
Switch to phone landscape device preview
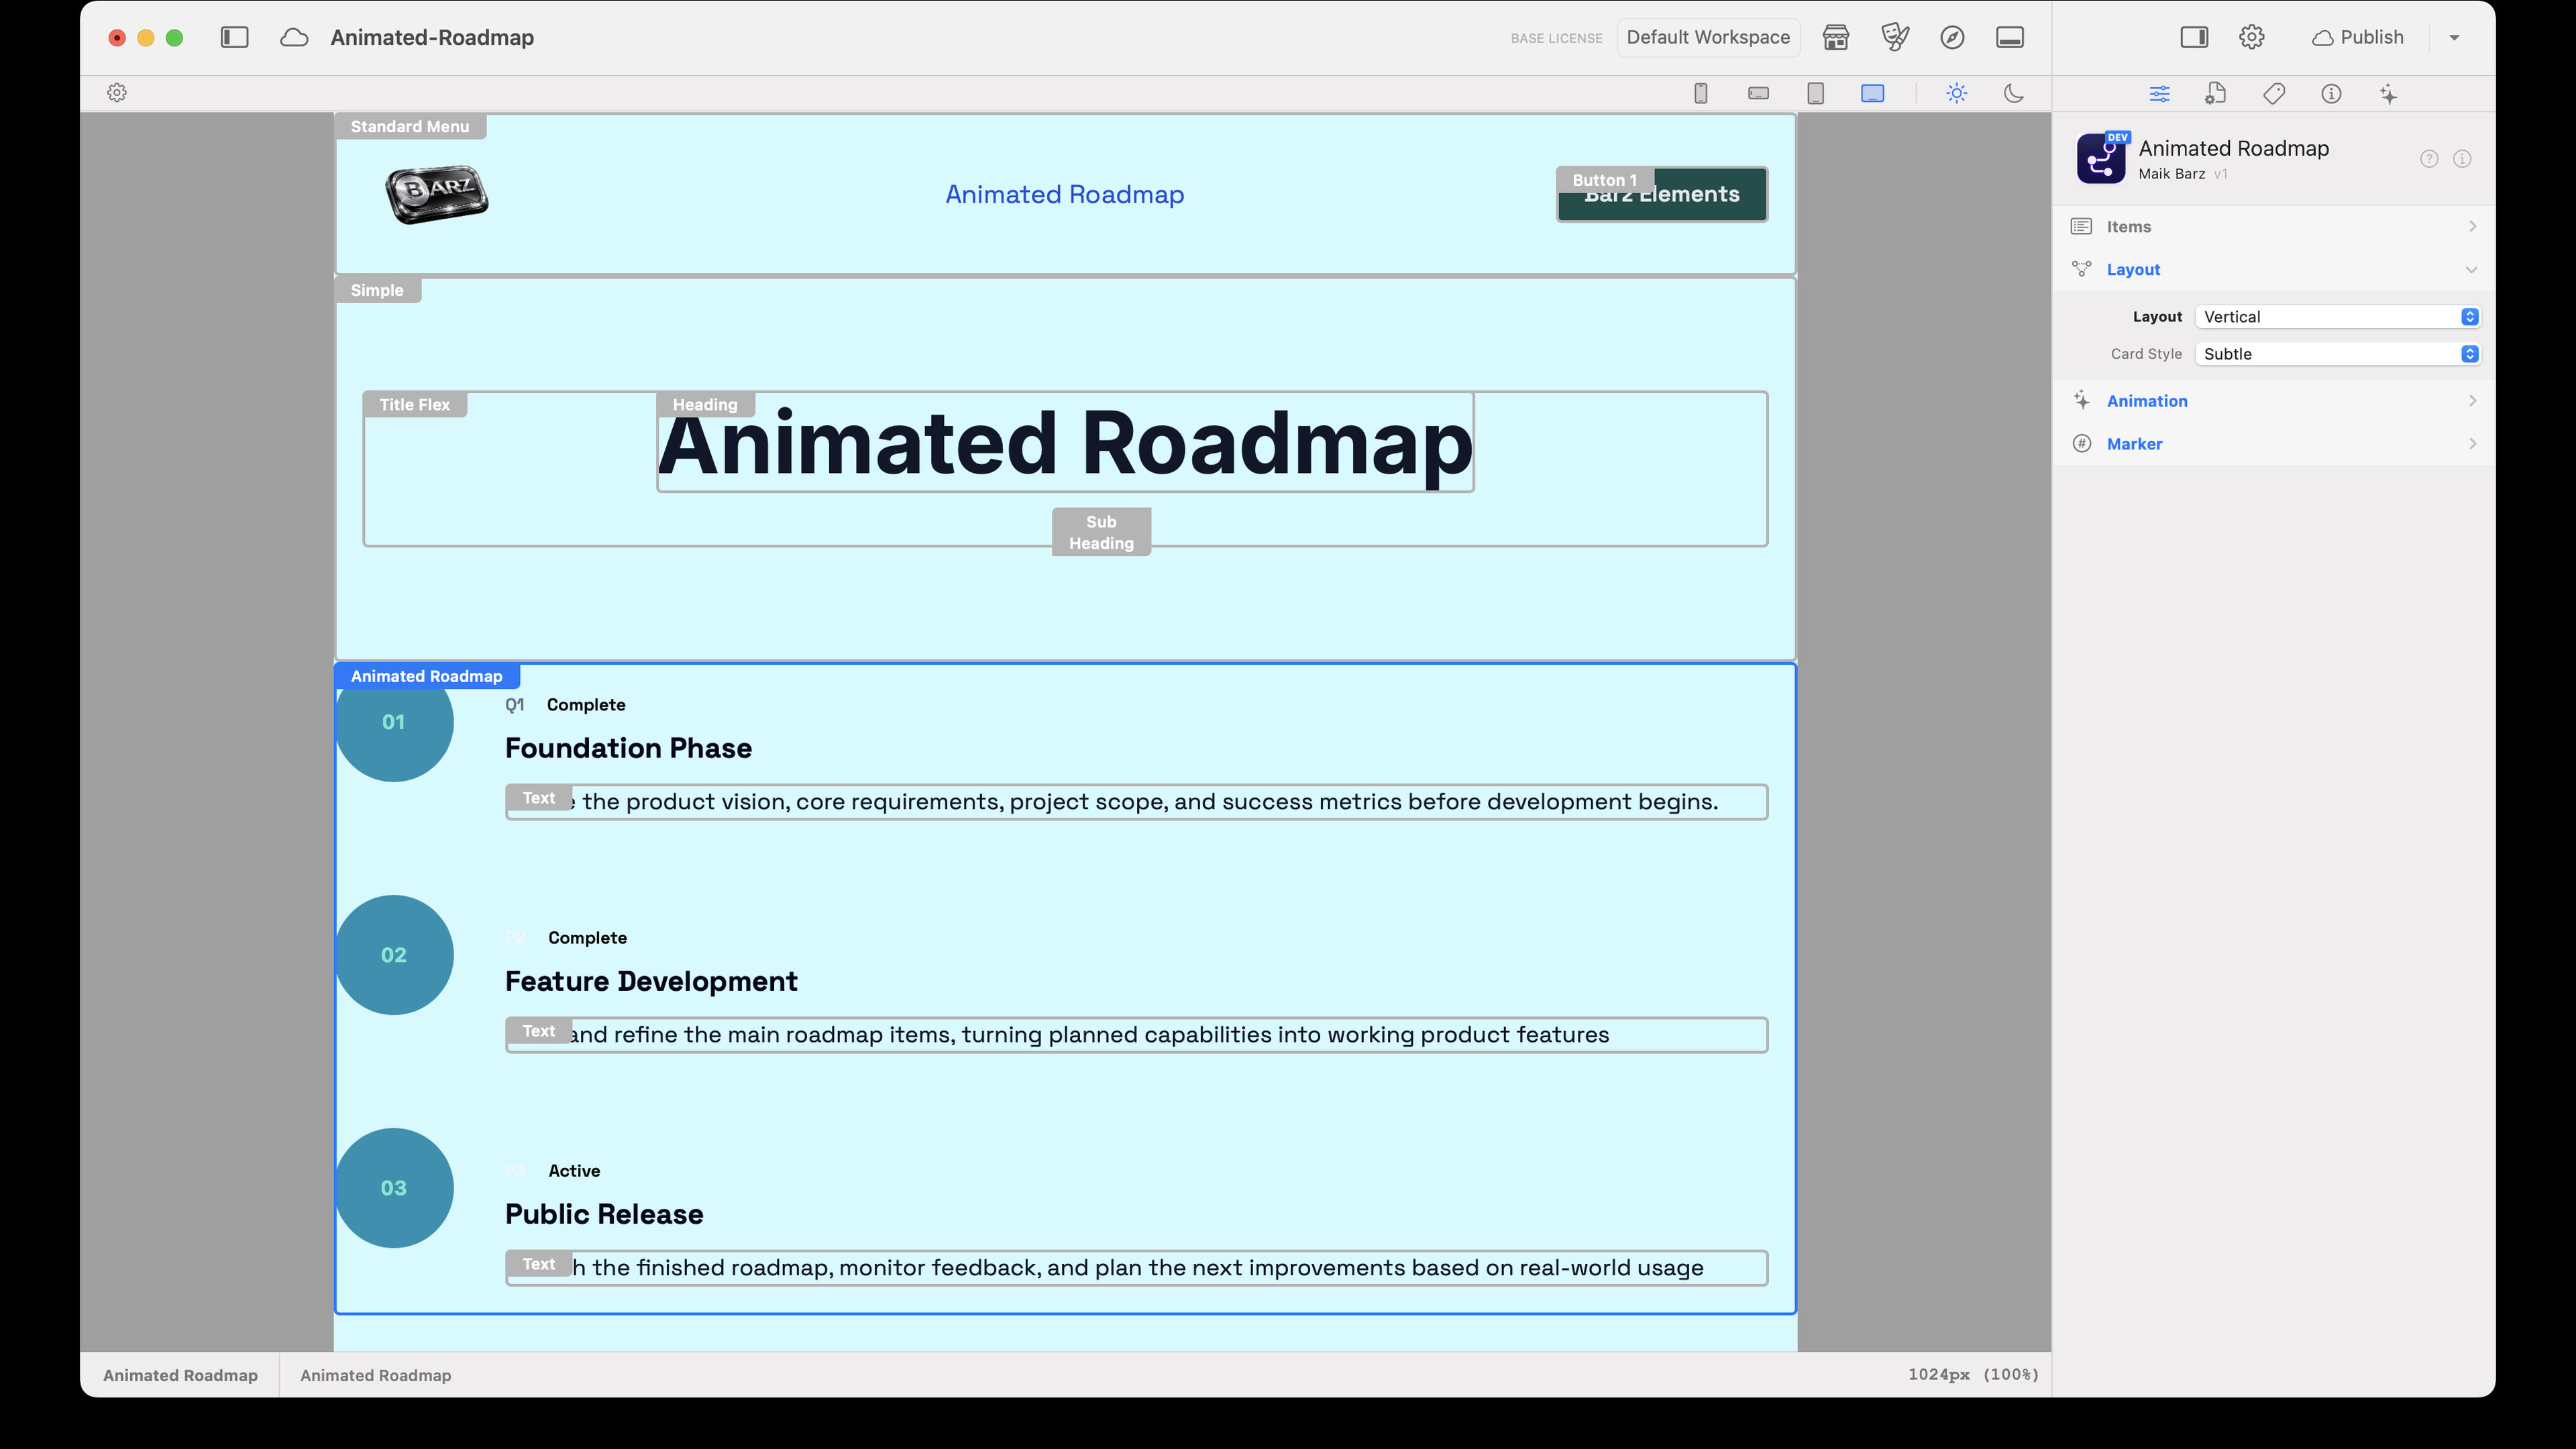click(x=1758, y=93)
